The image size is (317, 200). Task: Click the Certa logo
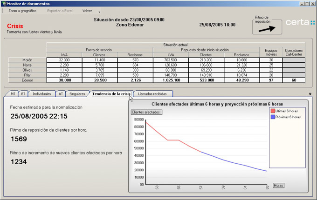click(300, 22)
